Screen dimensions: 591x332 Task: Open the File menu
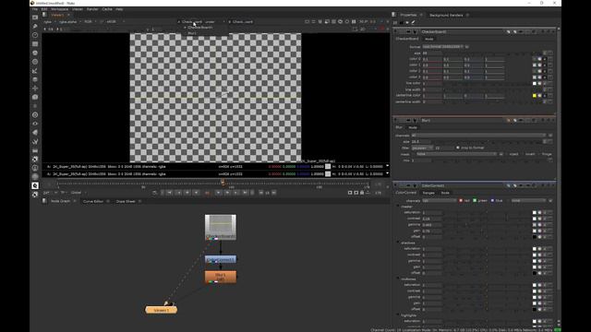click(35, 9)
